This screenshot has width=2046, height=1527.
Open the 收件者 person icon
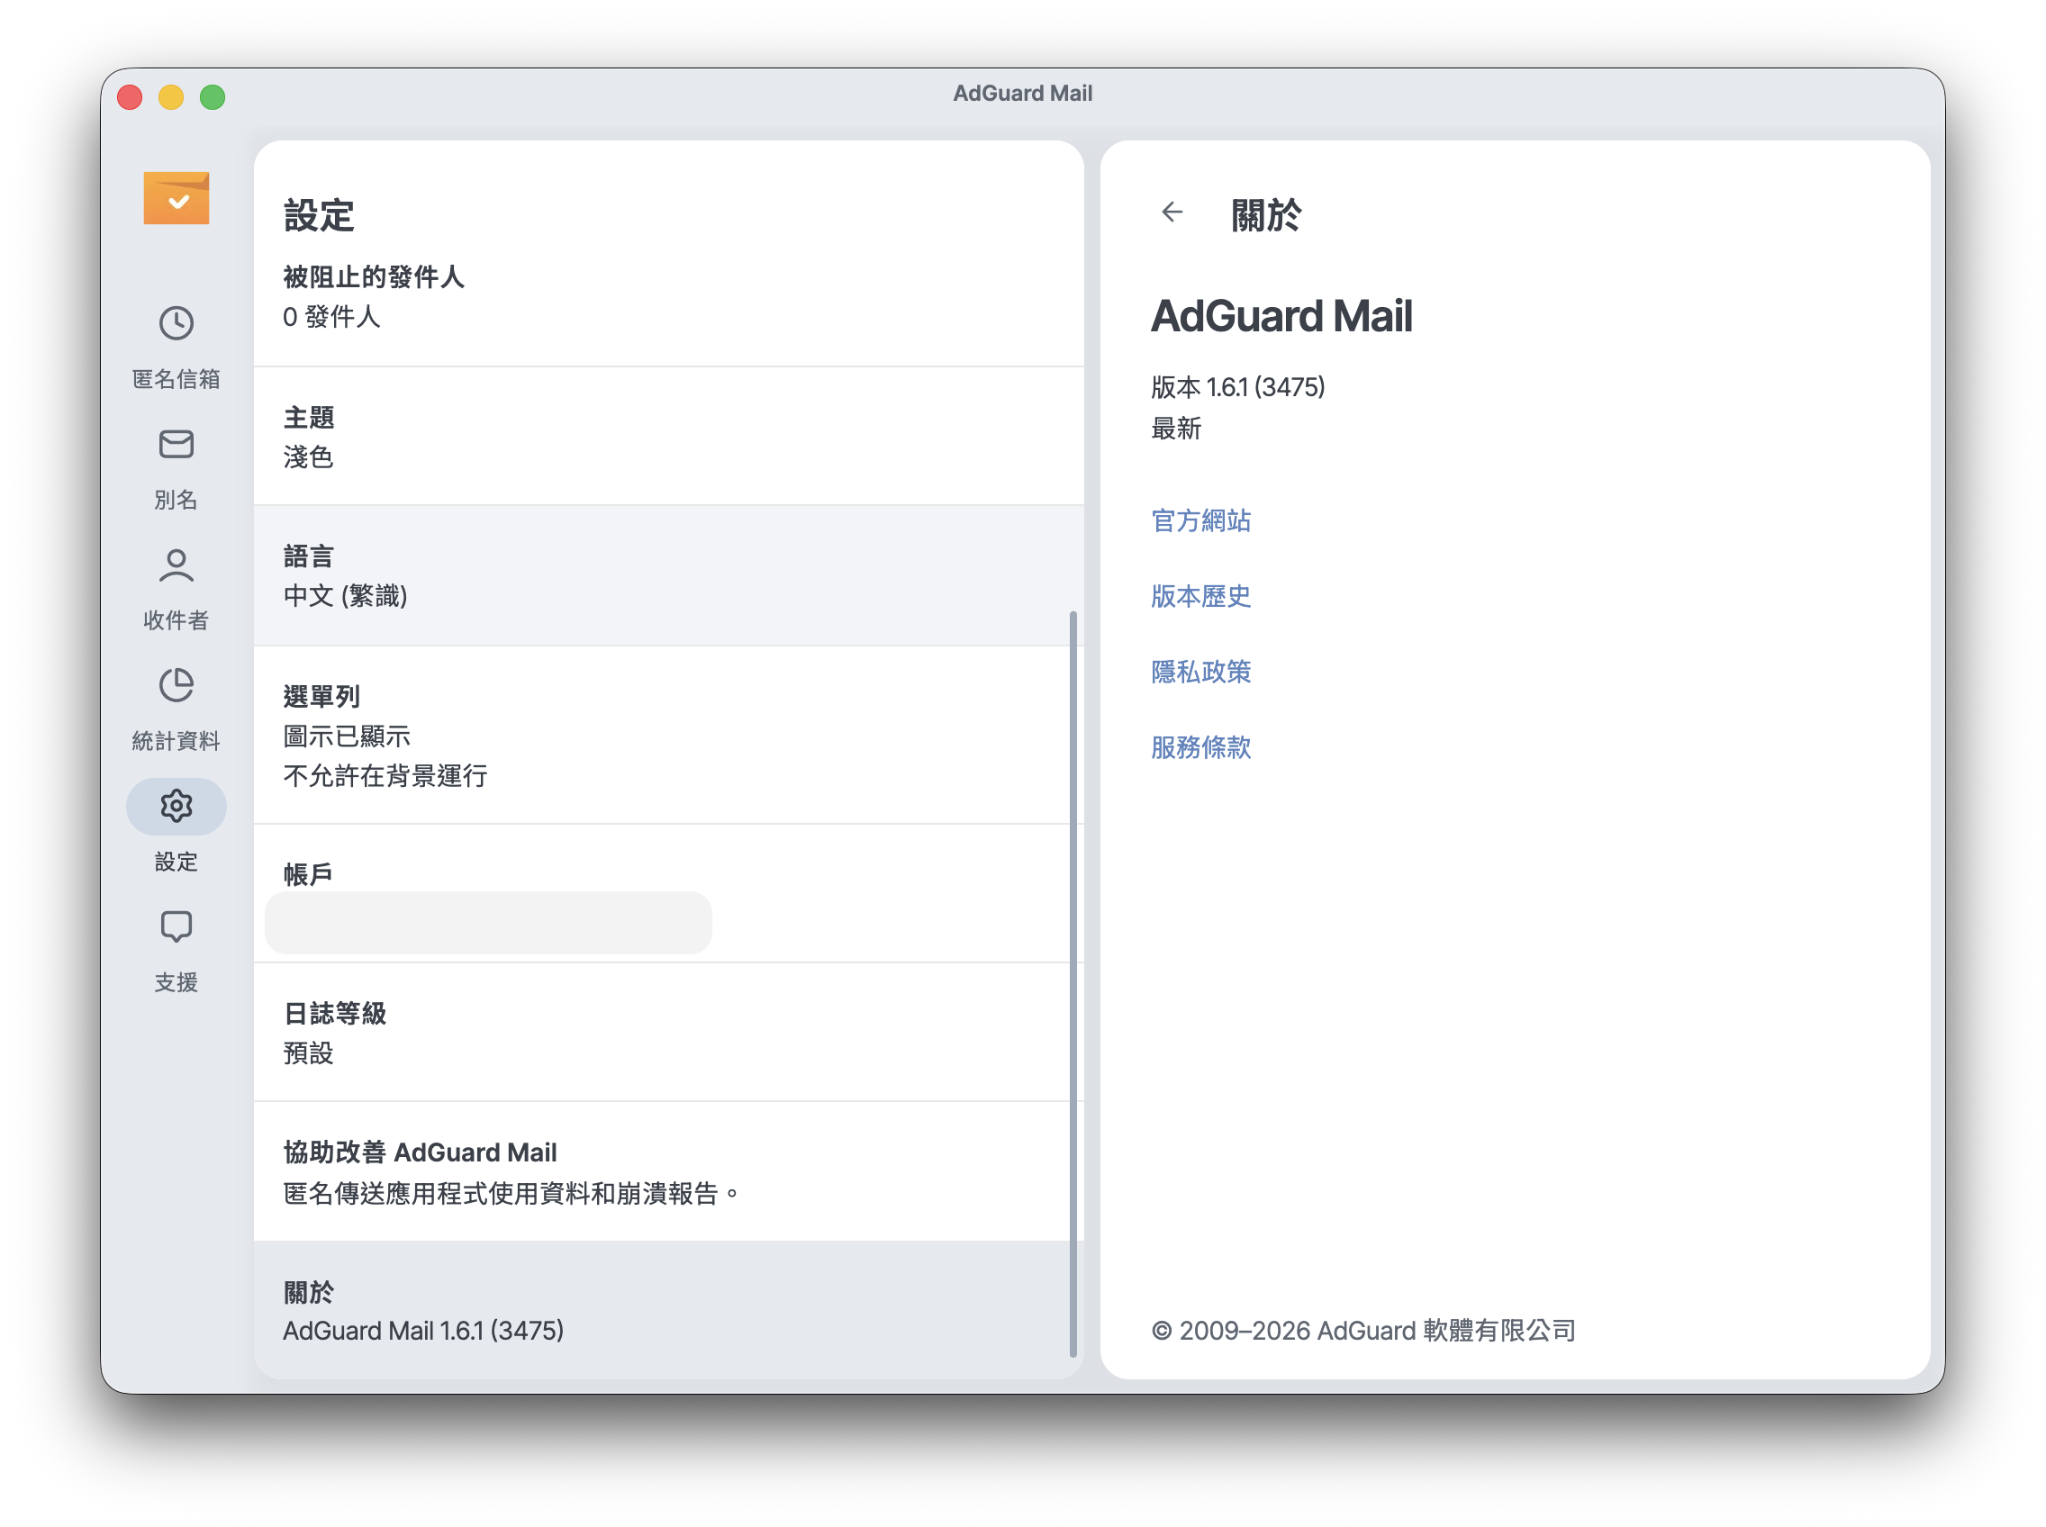point(176,565)
